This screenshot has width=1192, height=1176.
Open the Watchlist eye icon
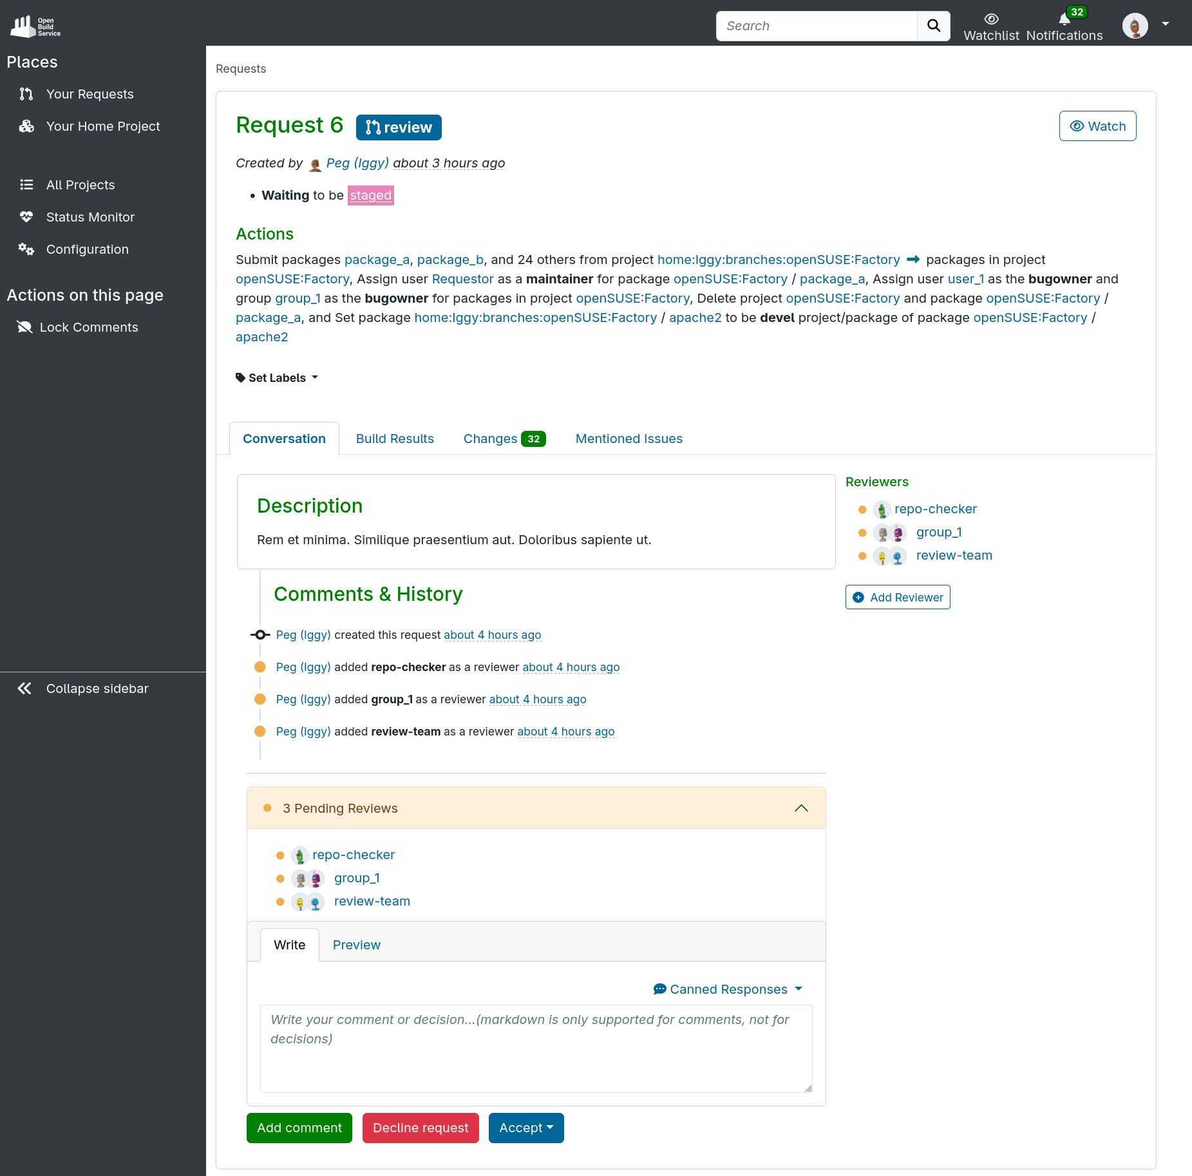coord(991,19)
